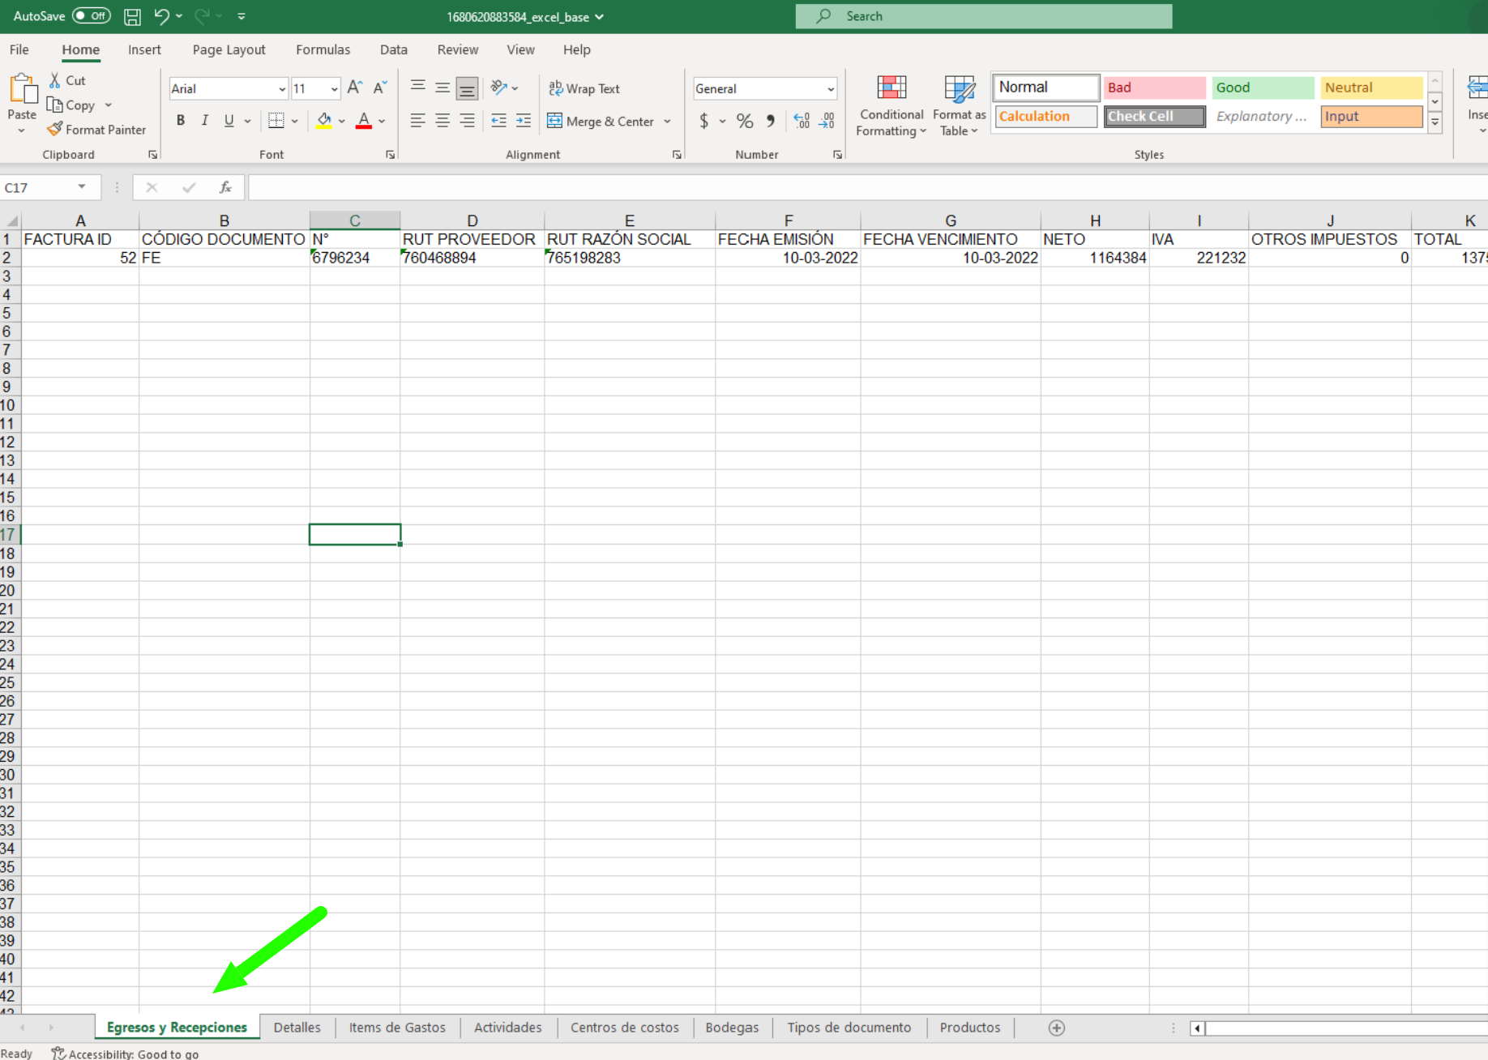Screen dimensions: 1488x1060
Task: Toggle Bold formatting
Action: point(181,121)
